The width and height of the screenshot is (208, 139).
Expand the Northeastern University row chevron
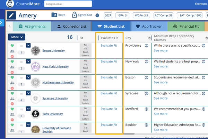point(28,77)
